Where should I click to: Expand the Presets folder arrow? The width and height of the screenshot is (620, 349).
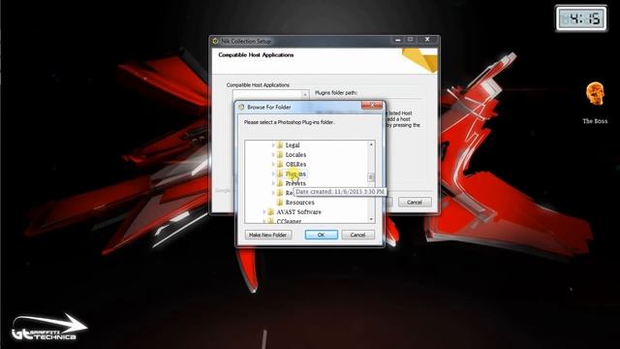tap(273, 183)
